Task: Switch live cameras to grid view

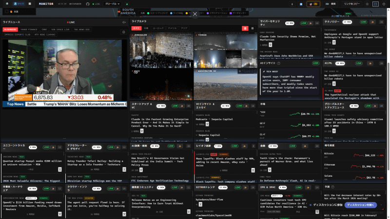Action: [x=245, y=28]
